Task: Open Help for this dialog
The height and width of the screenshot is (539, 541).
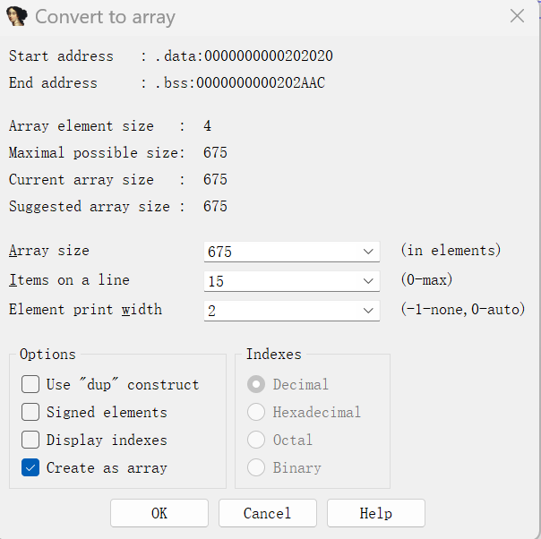Action: [375, 513]
